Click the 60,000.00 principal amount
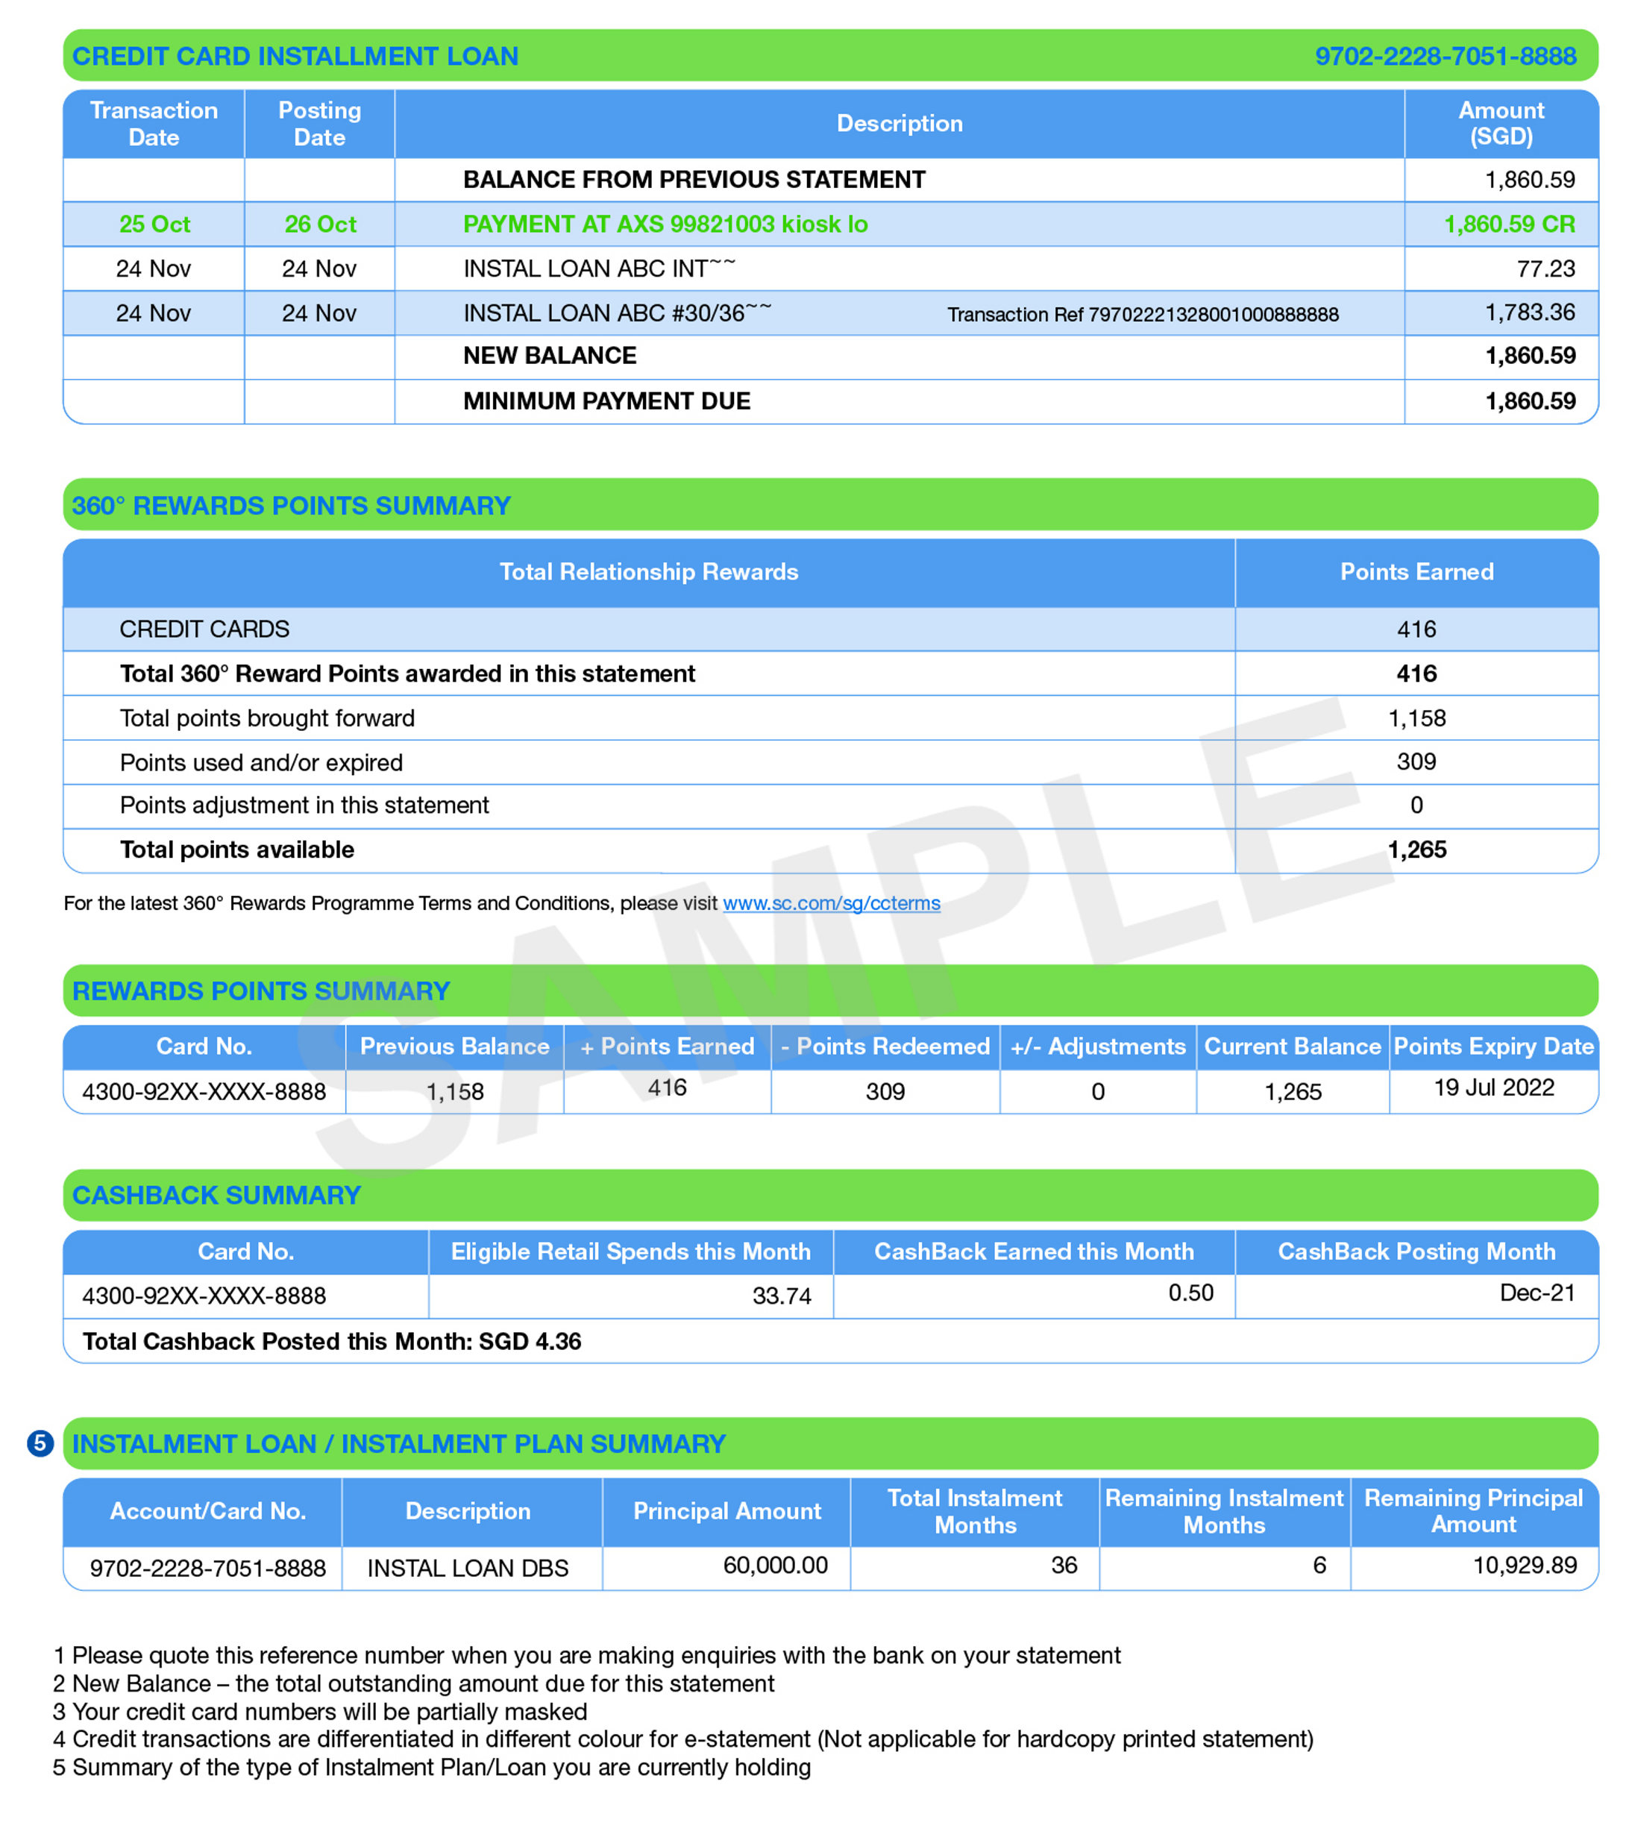The width and height of the screenshot is (1629, 1846). click(x=775, y=1565)
